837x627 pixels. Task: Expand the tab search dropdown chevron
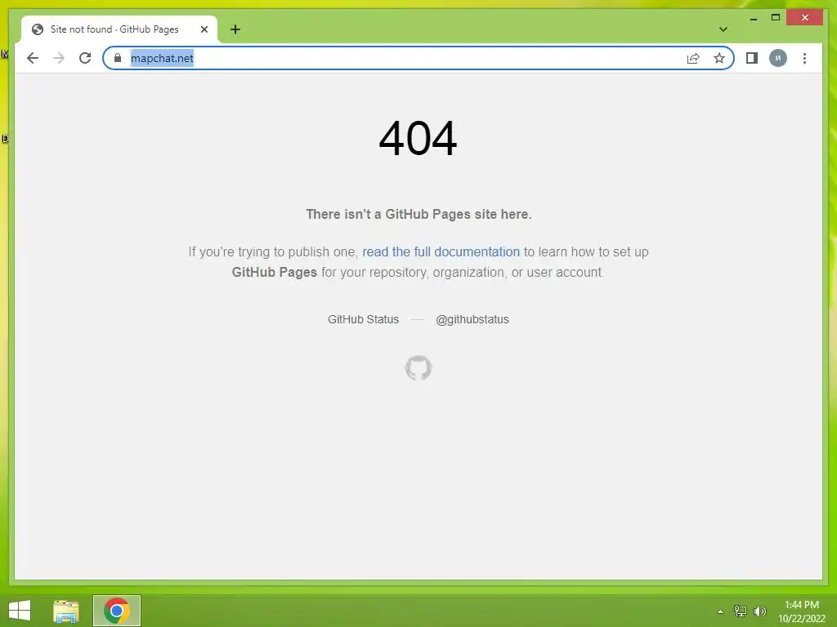723,29
